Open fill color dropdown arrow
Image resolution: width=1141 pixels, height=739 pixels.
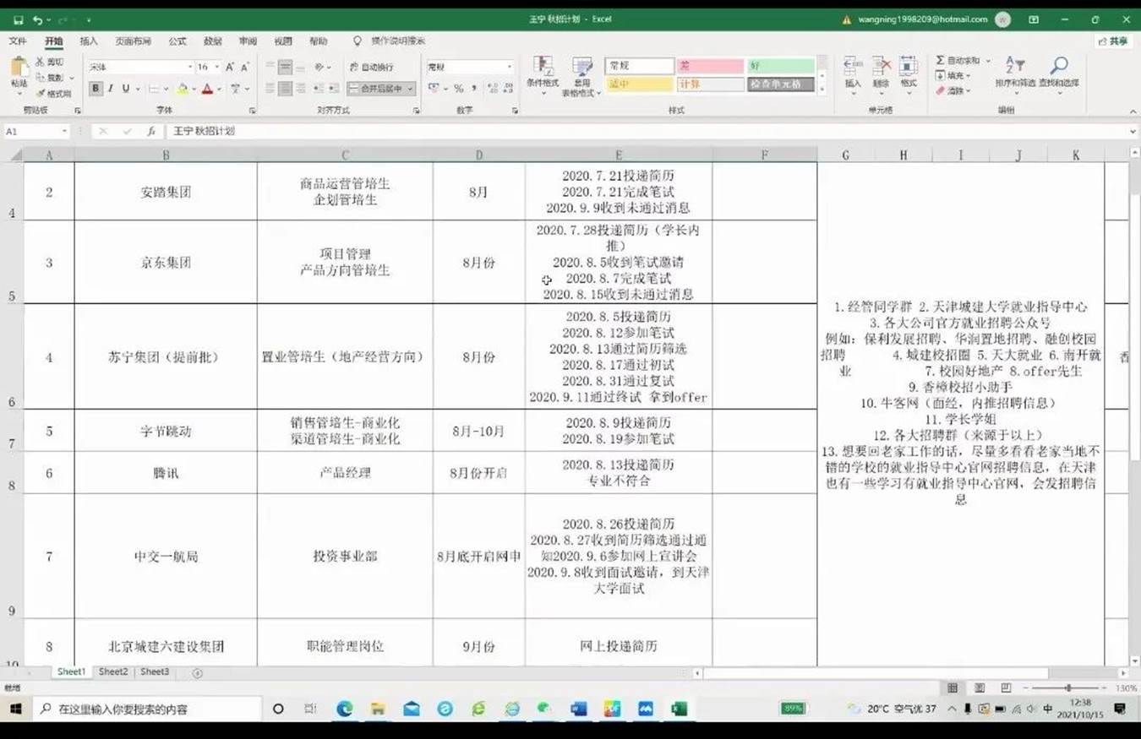tap(194, 89)
